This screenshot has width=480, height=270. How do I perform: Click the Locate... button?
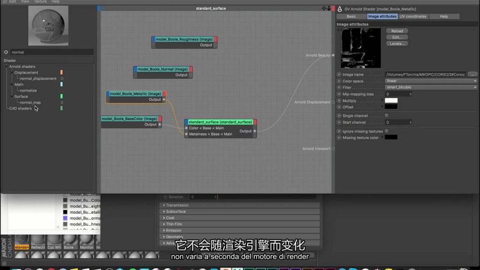397,44
